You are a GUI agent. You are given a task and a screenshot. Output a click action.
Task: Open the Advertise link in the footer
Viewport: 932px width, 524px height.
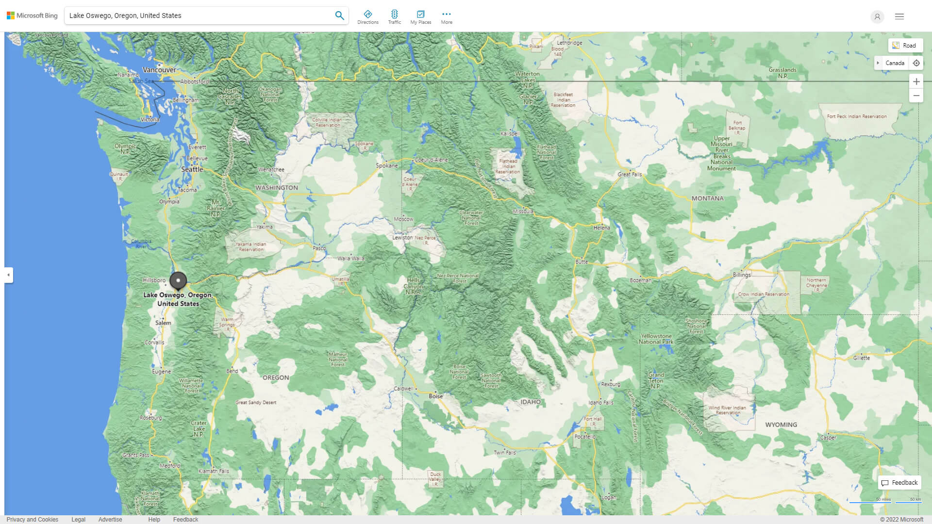coord(110,519)
